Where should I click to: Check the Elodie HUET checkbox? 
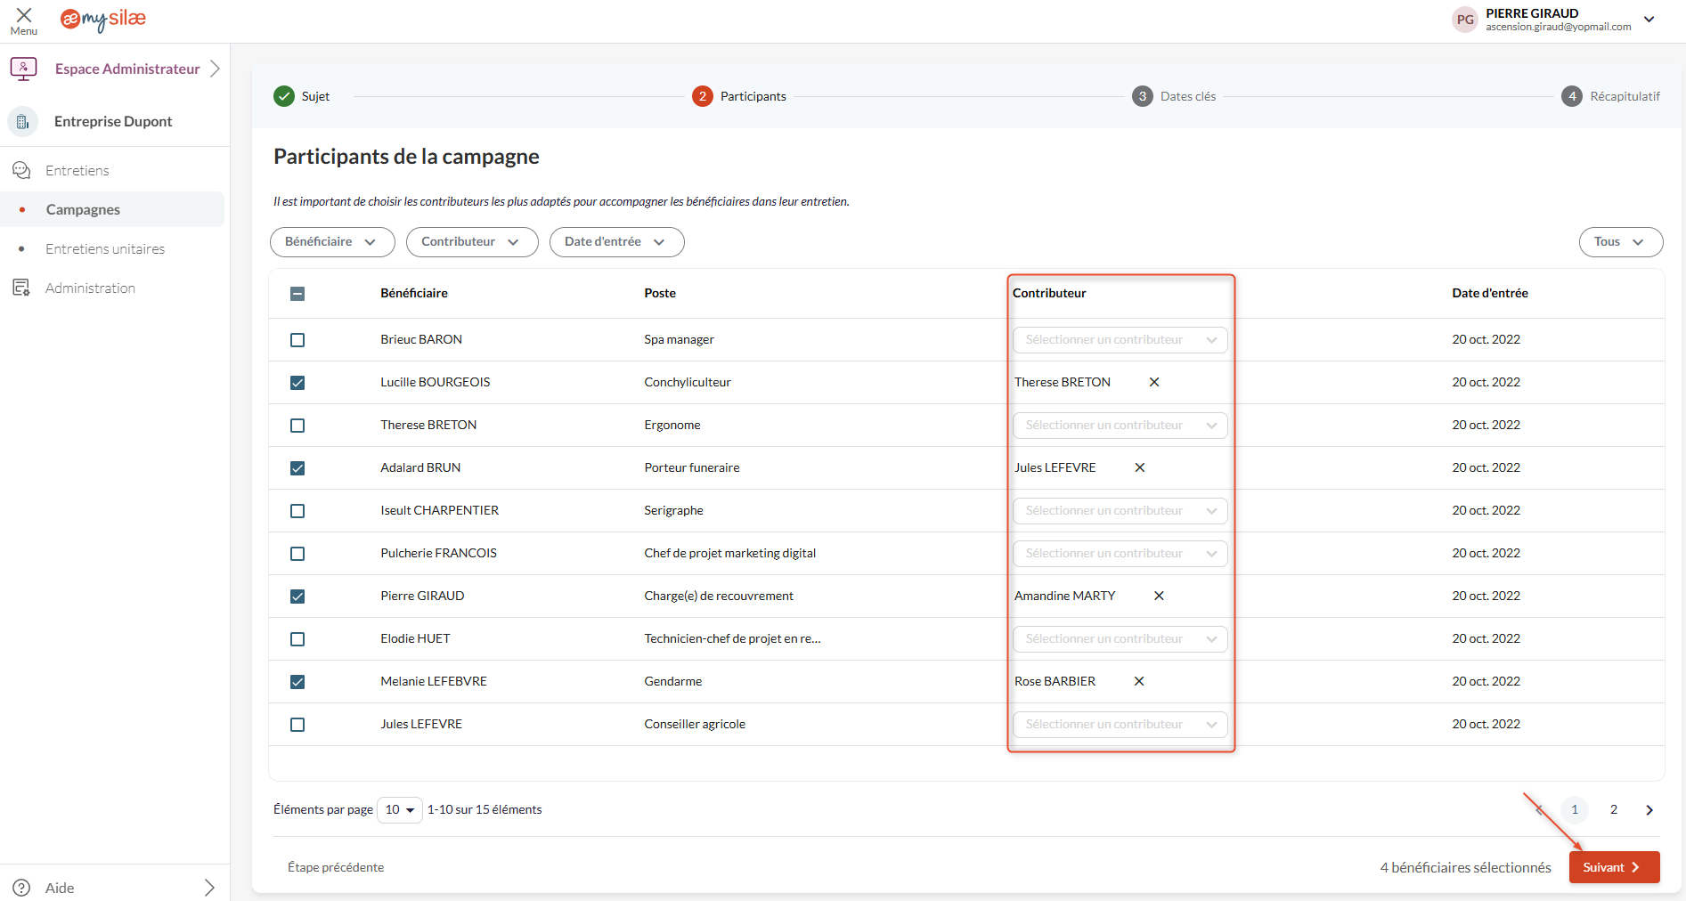(297, 639)
